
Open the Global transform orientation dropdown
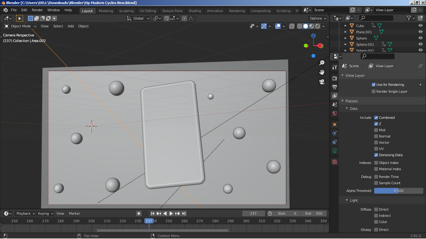138,19
